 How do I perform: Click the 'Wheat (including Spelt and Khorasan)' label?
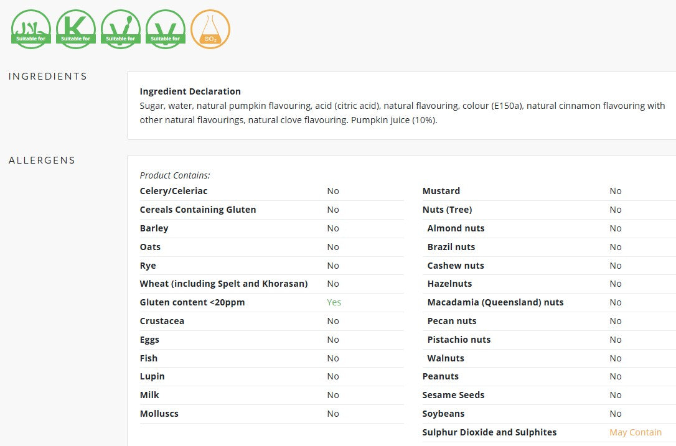223,284
